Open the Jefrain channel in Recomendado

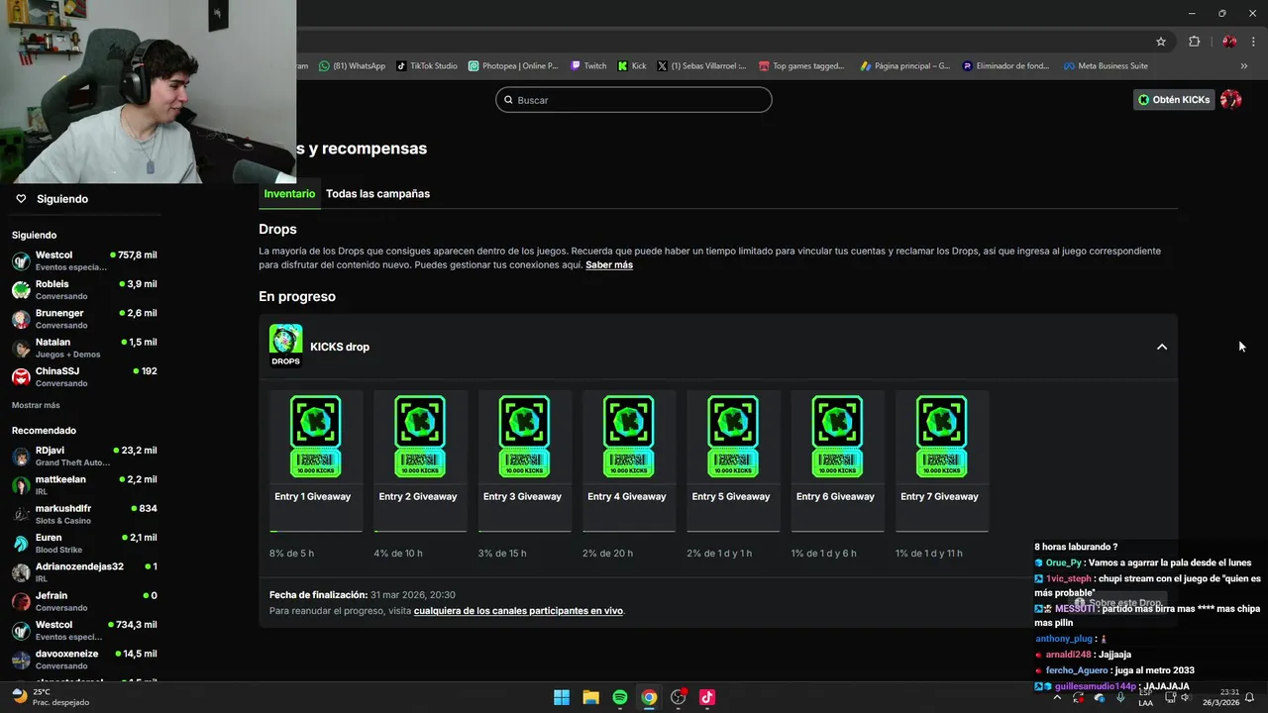tap(84, 601)
